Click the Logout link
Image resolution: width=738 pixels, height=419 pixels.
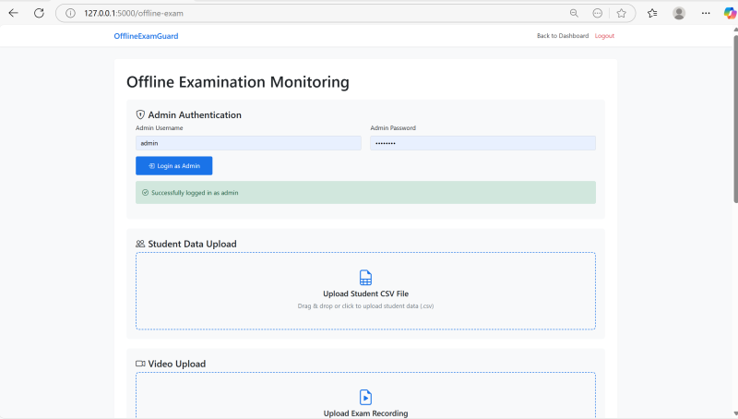[604, 36]
